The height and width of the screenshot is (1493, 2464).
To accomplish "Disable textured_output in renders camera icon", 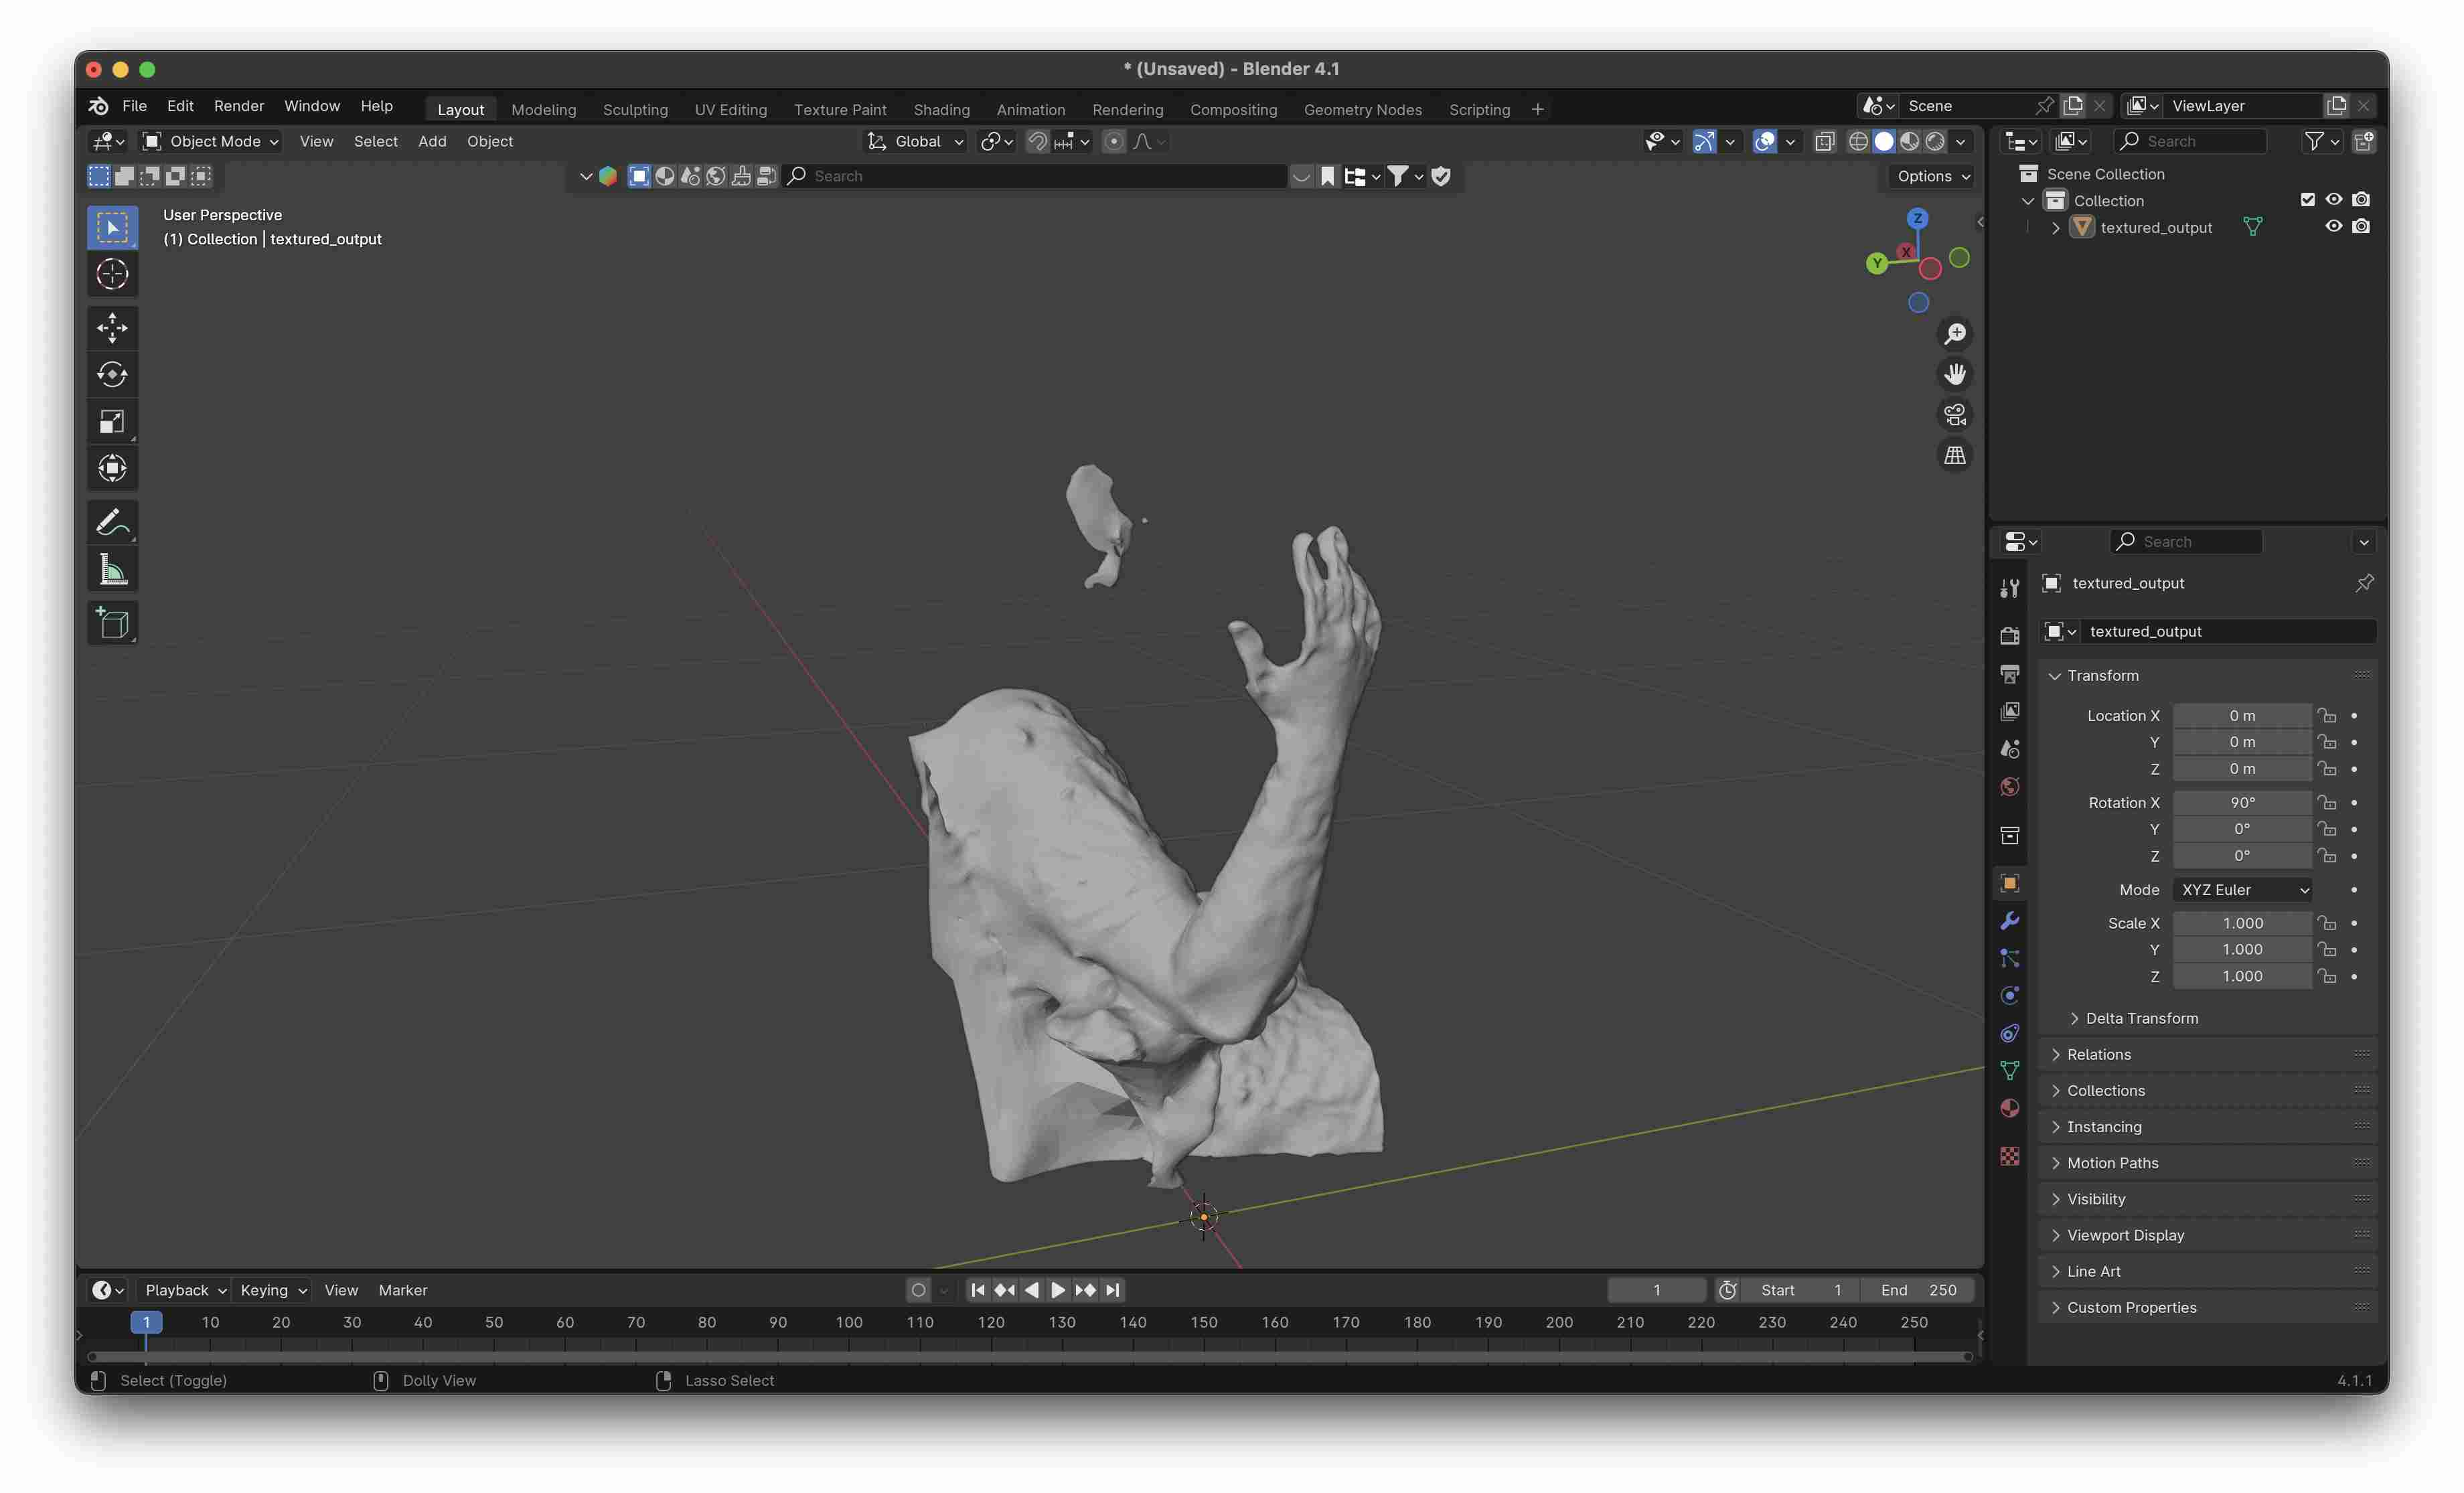I will [x=2361, y=227].
